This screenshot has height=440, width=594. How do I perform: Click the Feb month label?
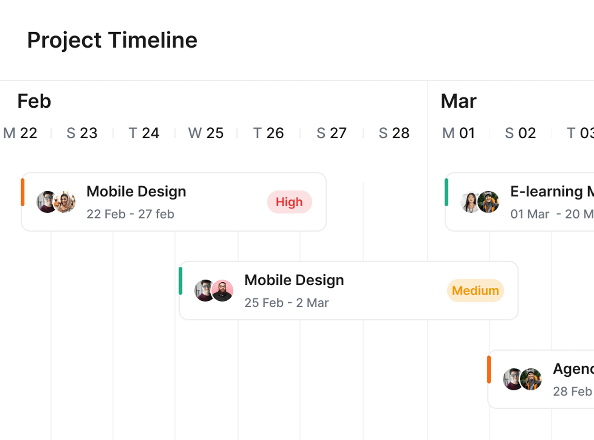(34, 101)
